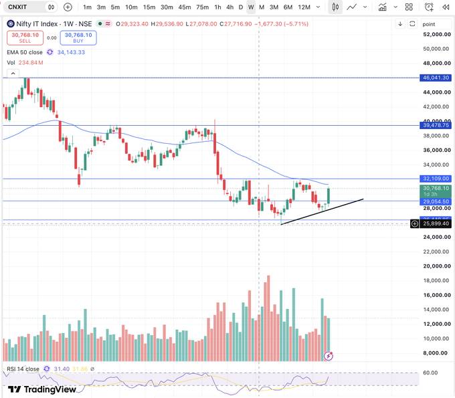Create an alert with the alarm clock icon
Viewport: 455px width, 398px height.
coord(429,7)
